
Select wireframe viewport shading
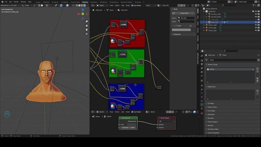[x=77, y=5]
